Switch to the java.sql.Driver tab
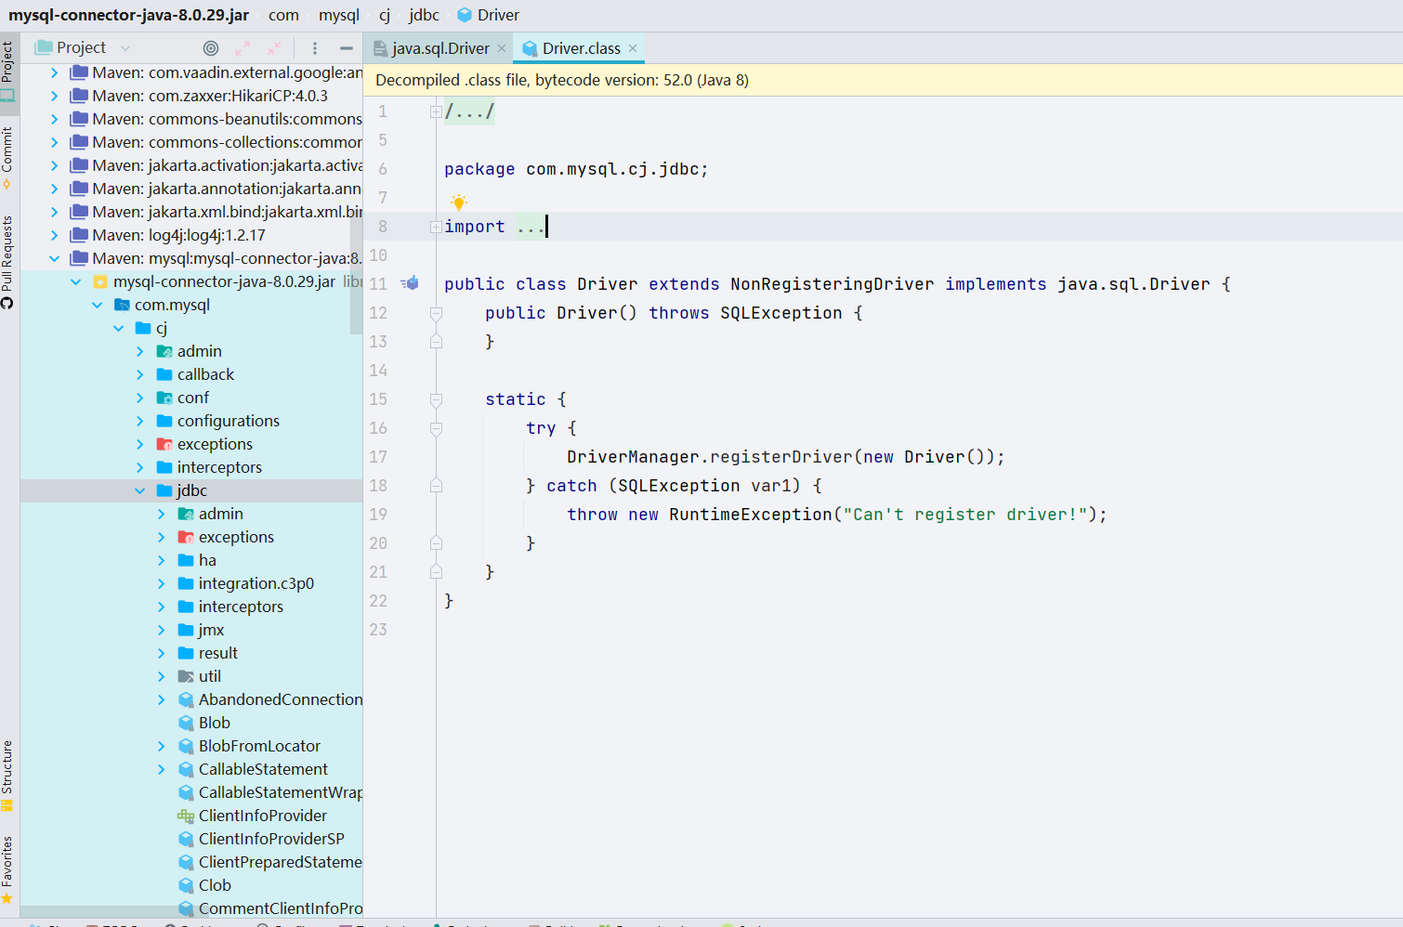 point(439,48)
